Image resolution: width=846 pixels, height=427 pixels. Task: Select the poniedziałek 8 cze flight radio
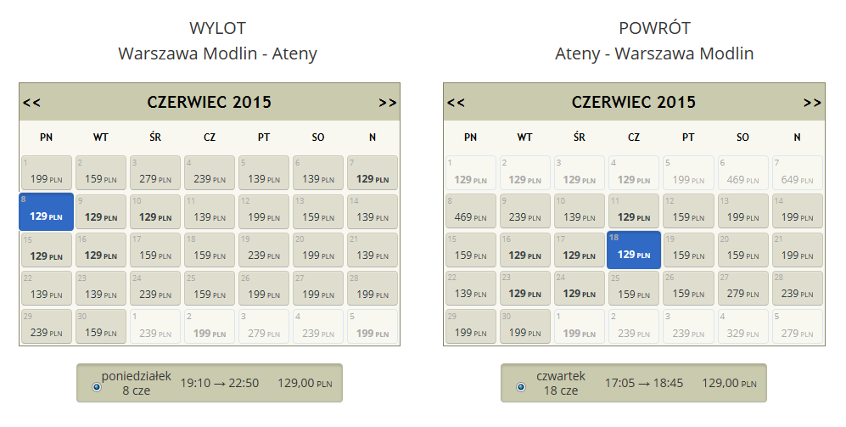point(97,386)
